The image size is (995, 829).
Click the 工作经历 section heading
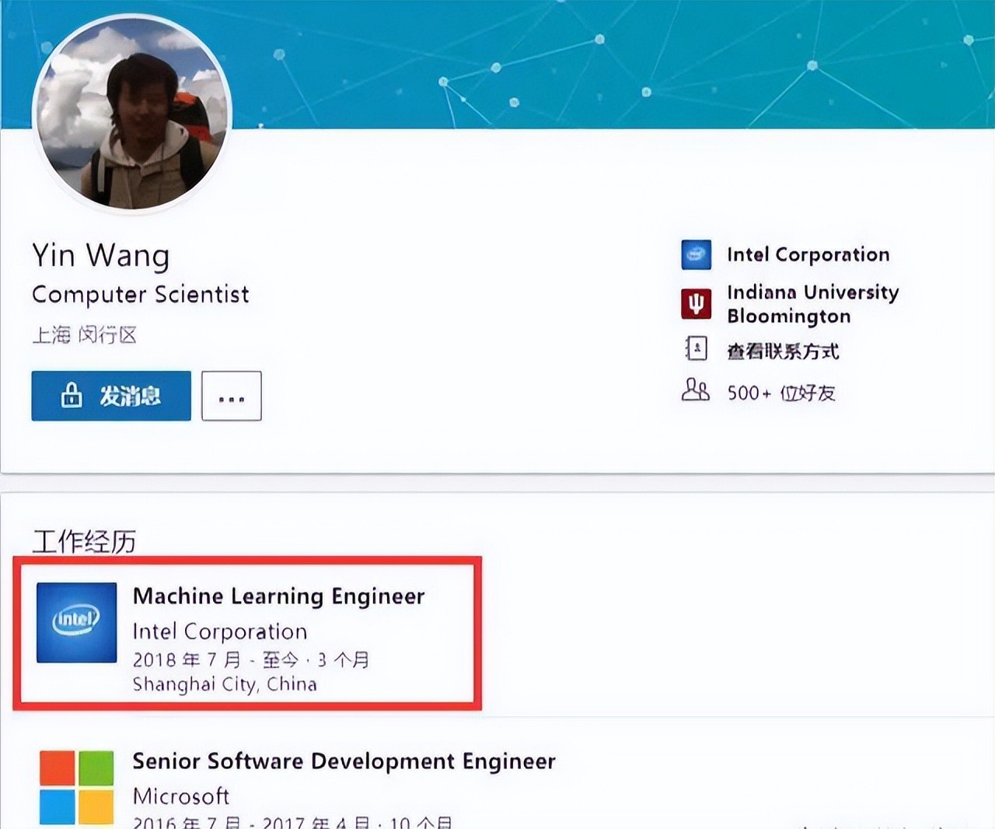84,540
